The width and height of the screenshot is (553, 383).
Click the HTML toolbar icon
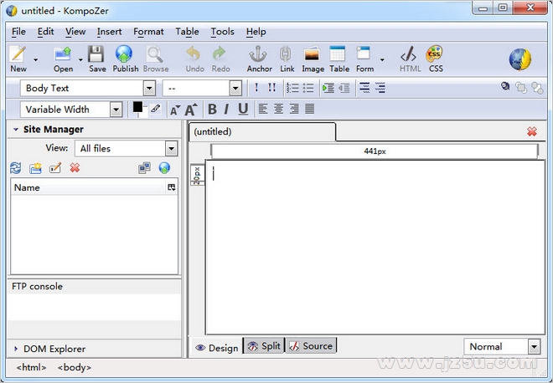click(410, 59)
